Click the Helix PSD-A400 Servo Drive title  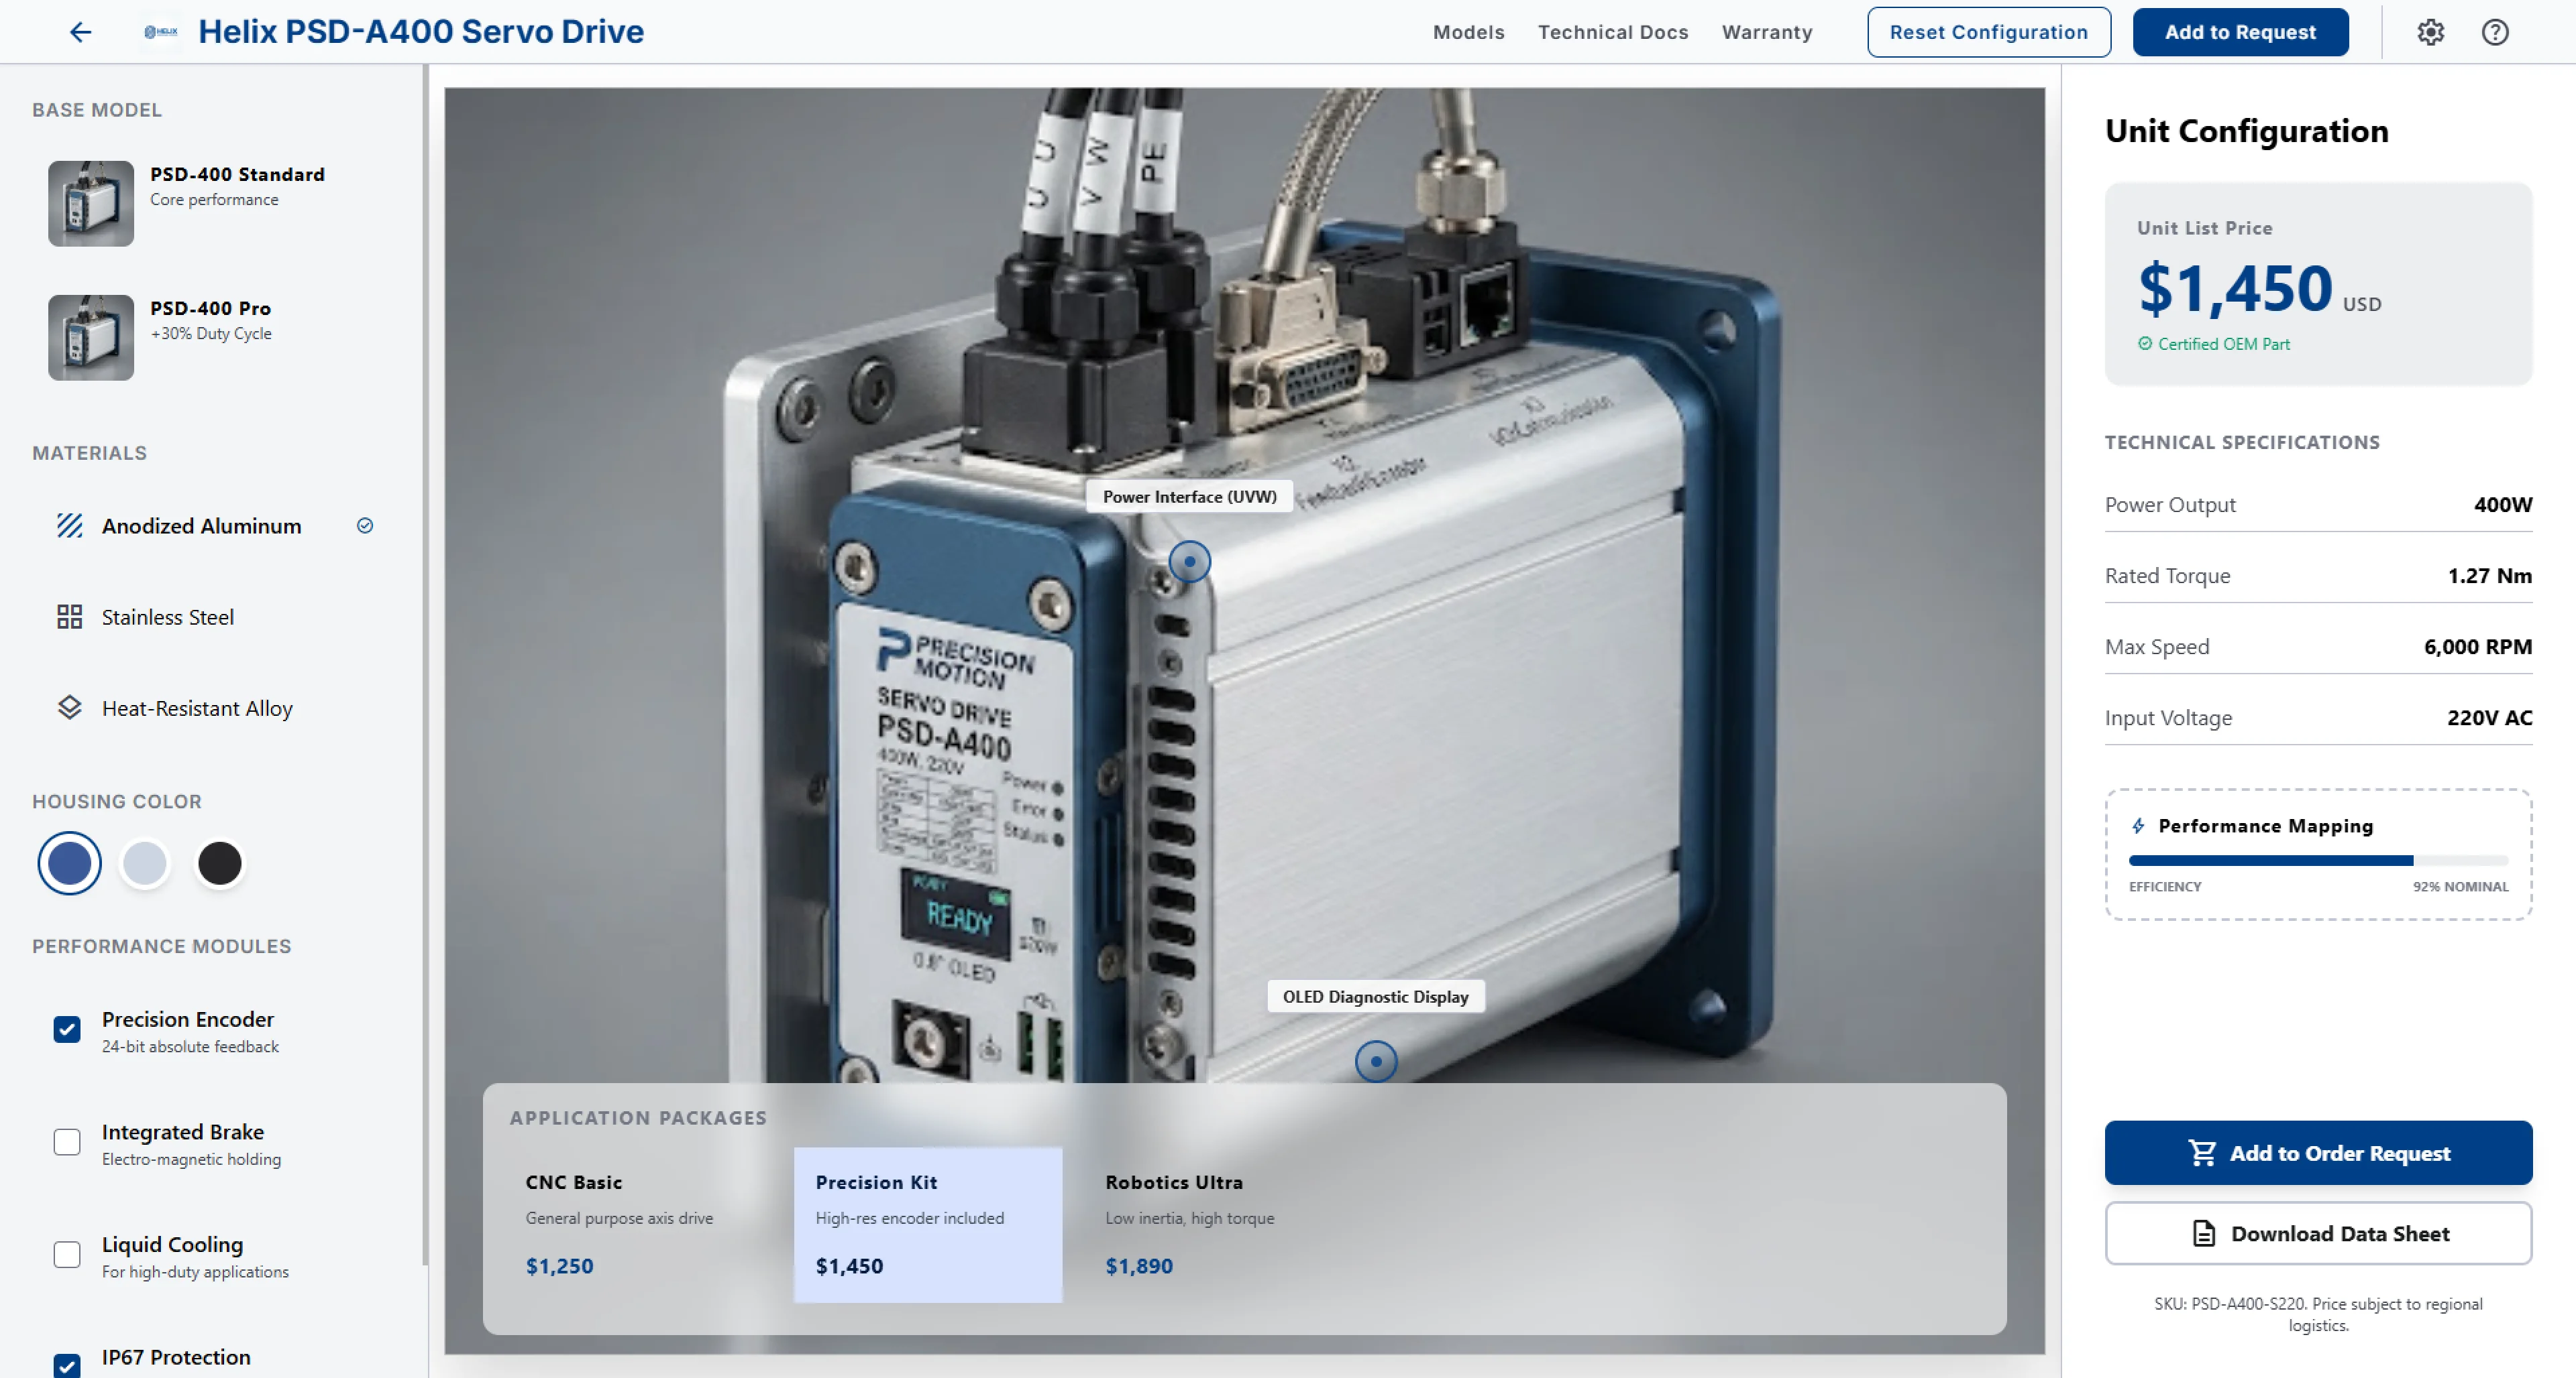click(421, 32)
